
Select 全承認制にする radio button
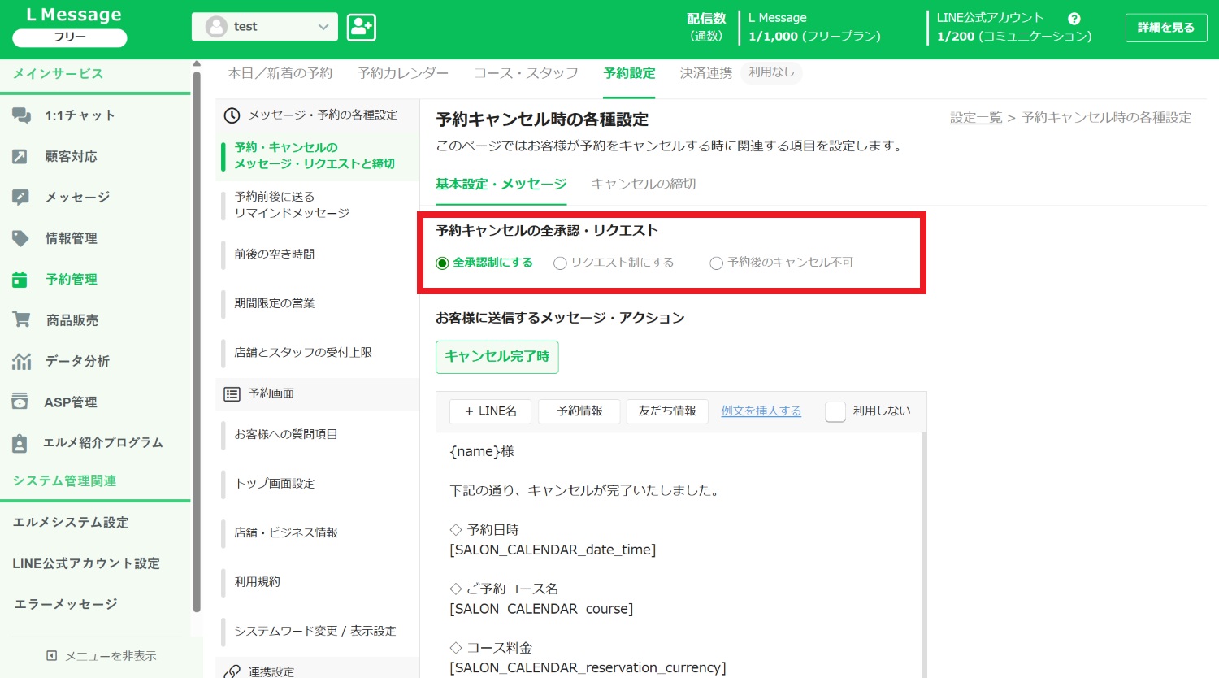click(442, 263)
